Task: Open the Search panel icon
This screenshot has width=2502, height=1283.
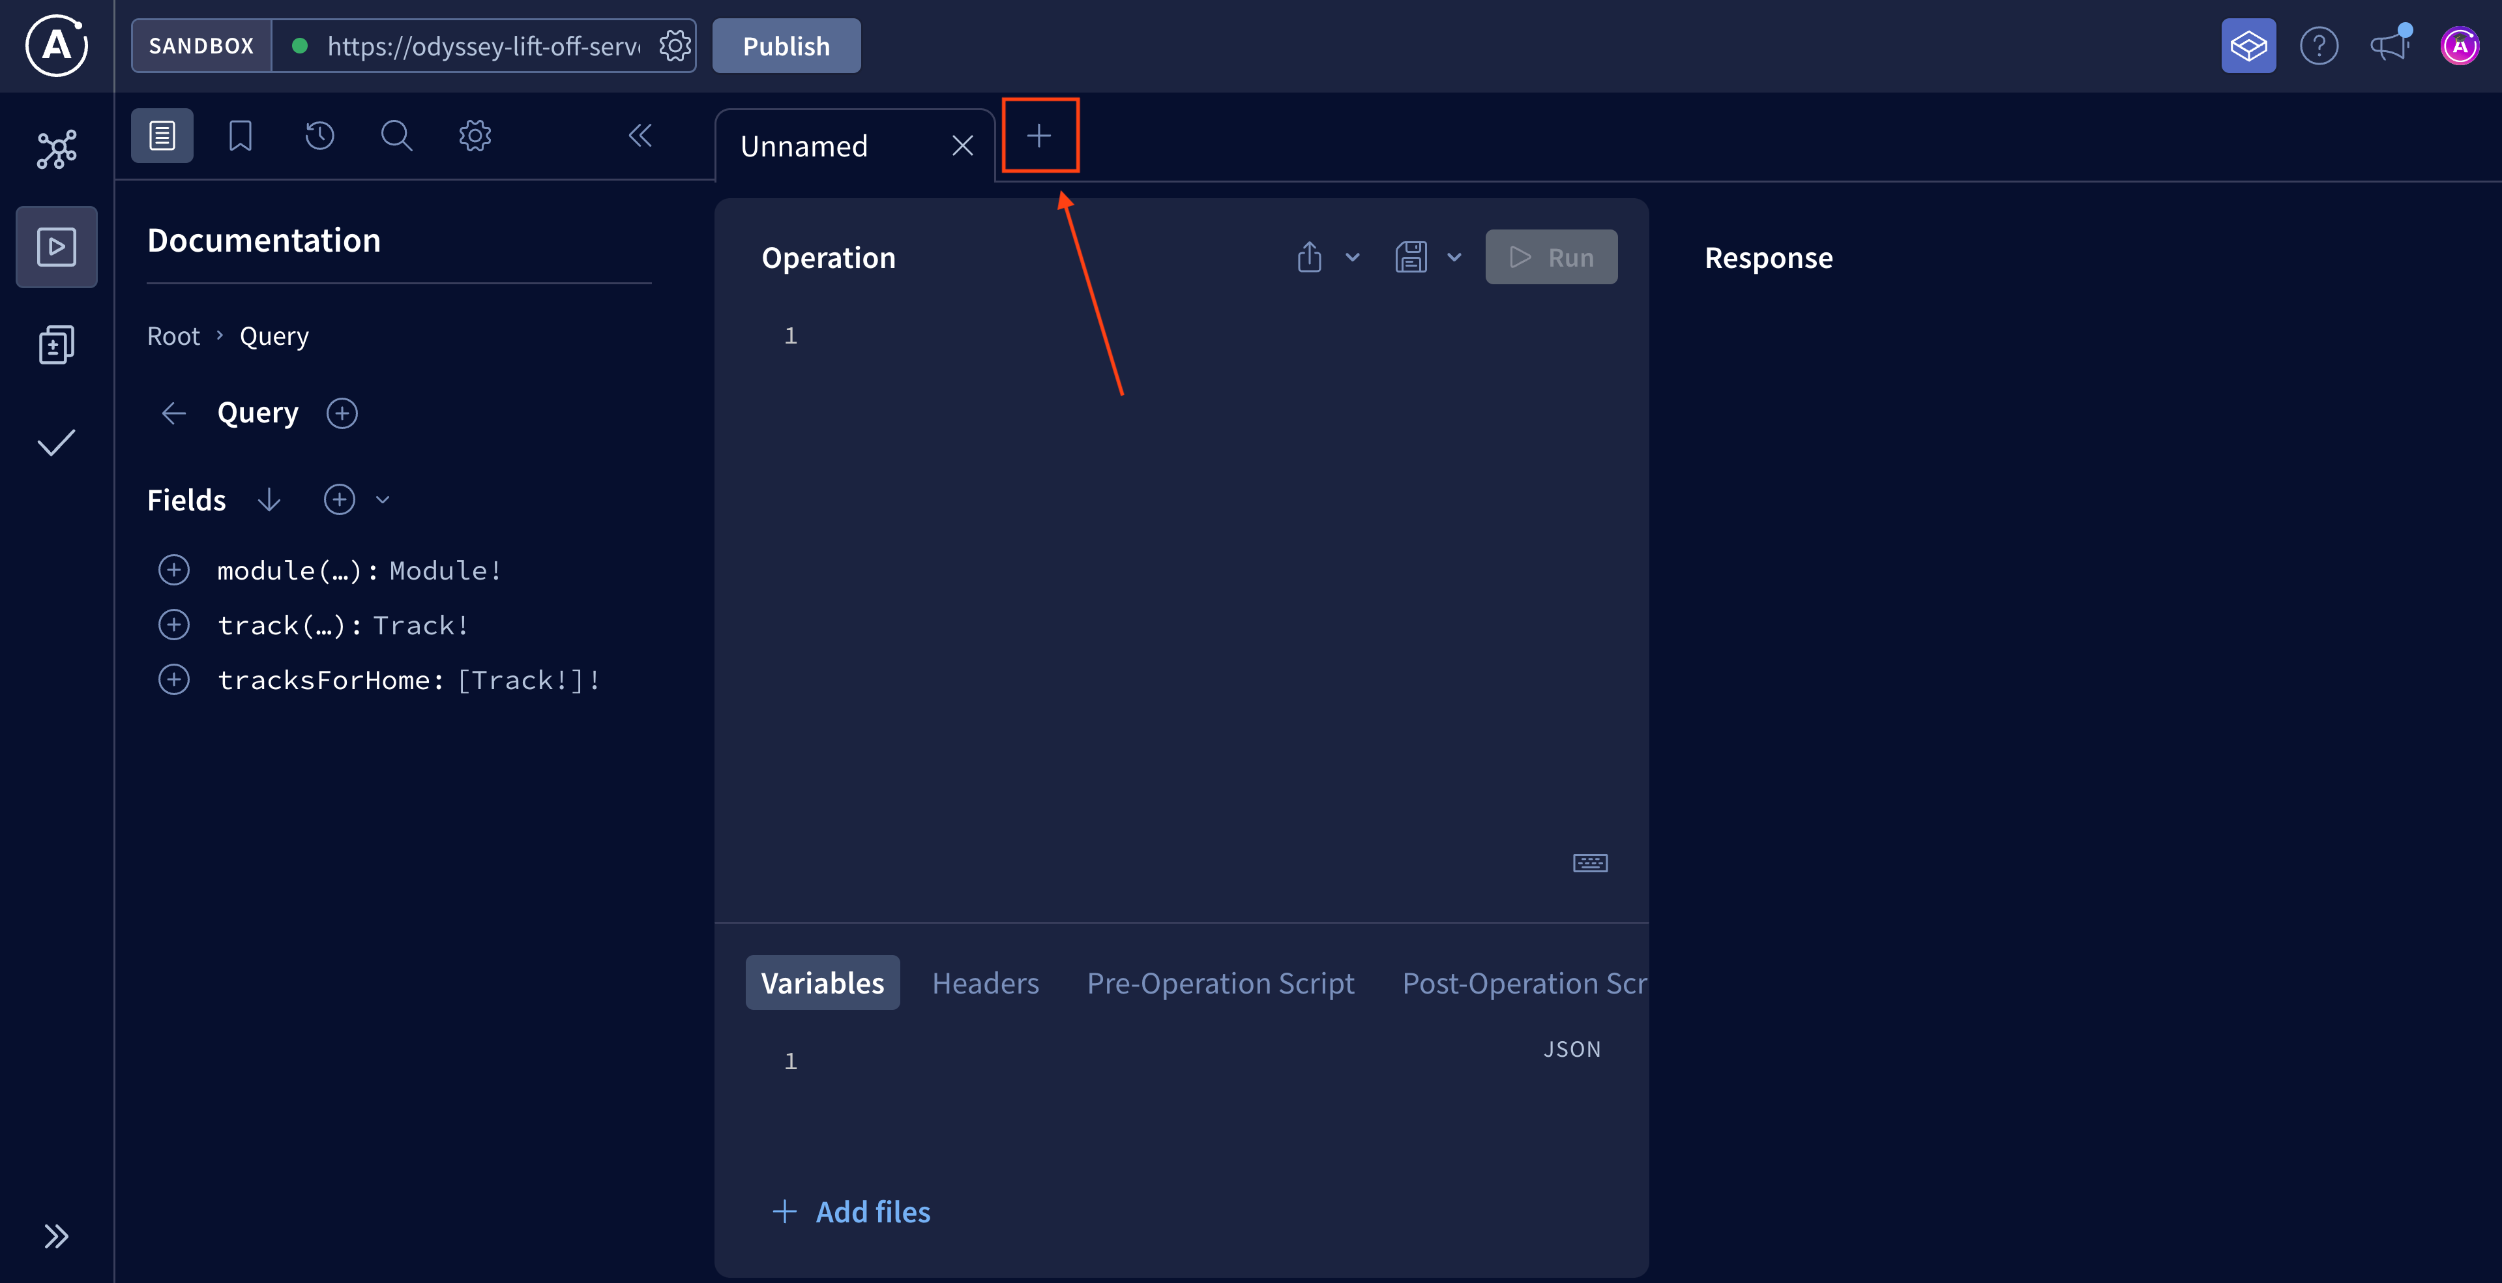Action: [398, 134]
